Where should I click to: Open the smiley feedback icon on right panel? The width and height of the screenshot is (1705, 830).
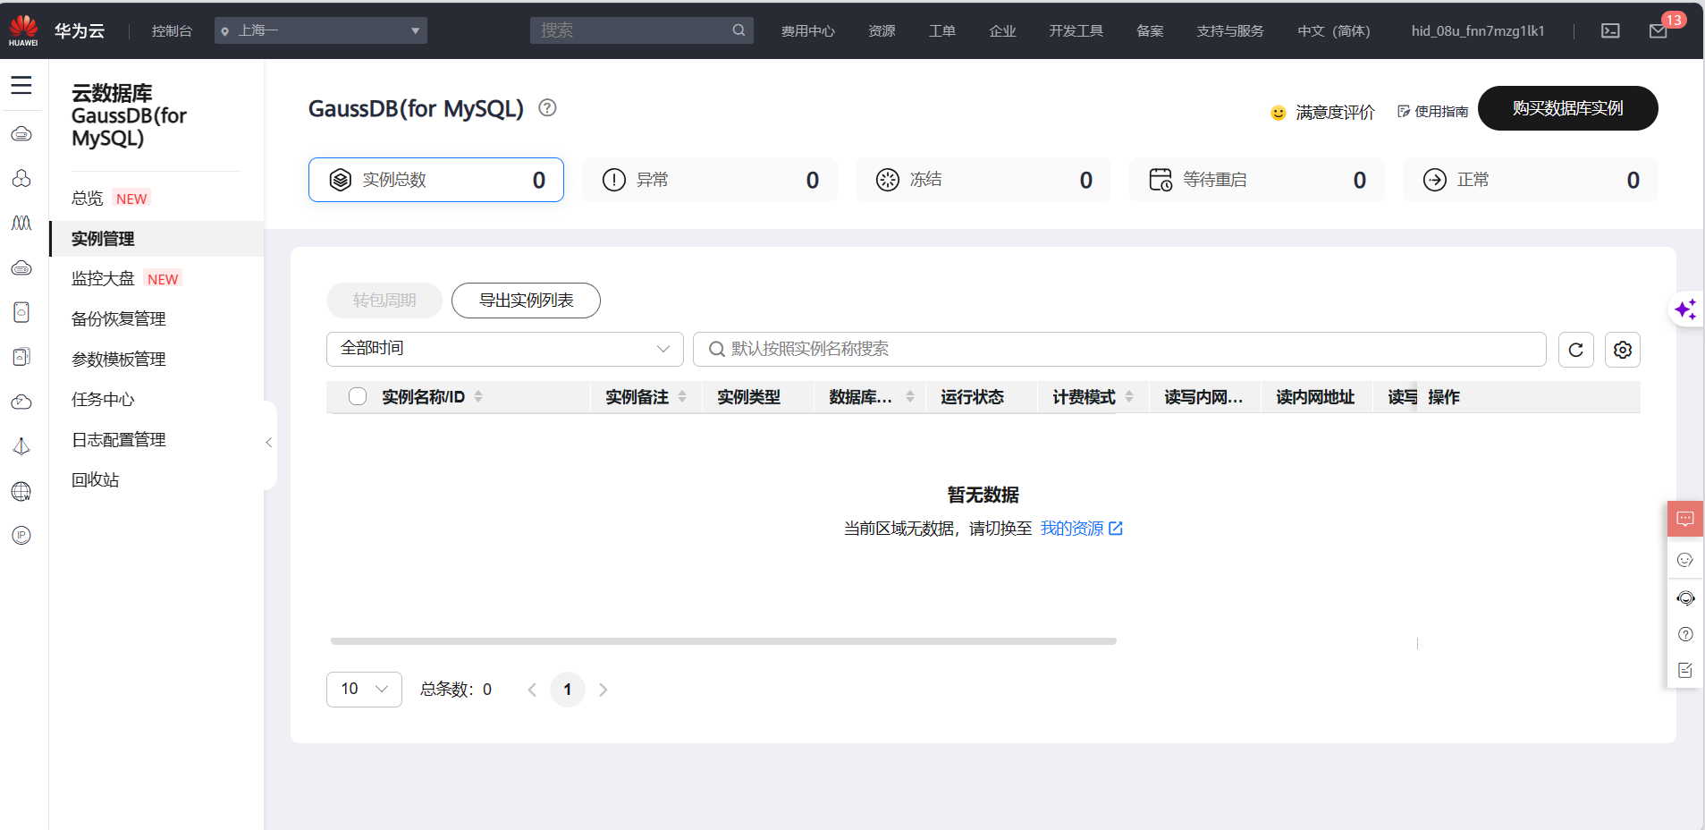click(x=1685, y=560)
